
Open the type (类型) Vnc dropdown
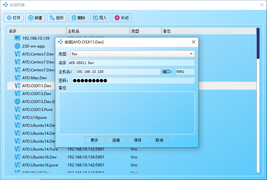pos(132,54)
